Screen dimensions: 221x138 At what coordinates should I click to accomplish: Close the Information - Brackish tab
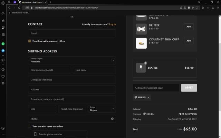pyautogui.click(x=46, y=2)
